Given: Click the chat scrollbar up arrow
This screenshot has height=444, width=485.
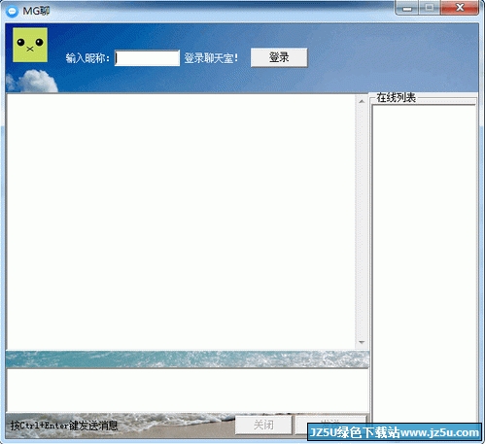Looking at the screenshot, I should click(x=362, y=101).
